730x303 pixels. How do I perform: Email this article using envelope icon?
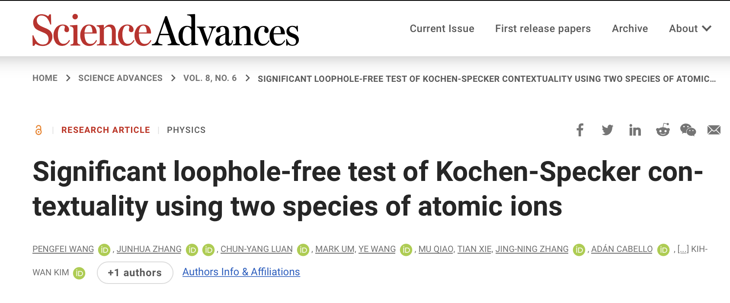714,130
